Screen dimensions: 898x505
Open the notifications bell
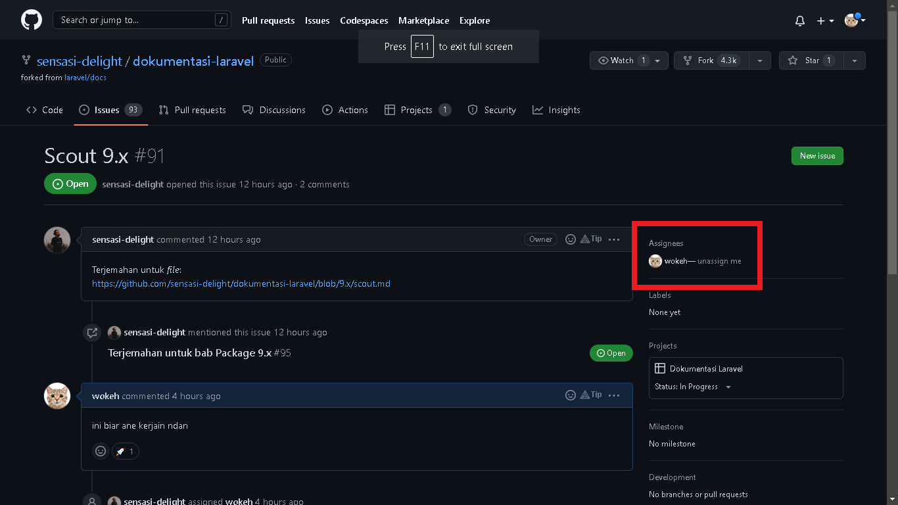click(x=800, y=20)
